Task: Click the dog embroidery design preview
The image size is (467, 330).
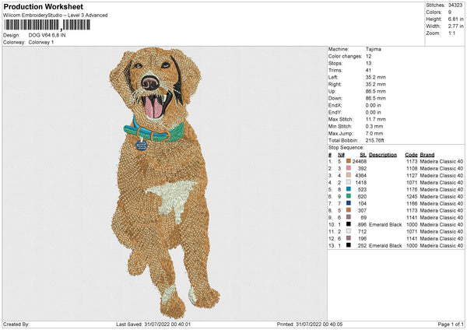Action: coord(163,179)
